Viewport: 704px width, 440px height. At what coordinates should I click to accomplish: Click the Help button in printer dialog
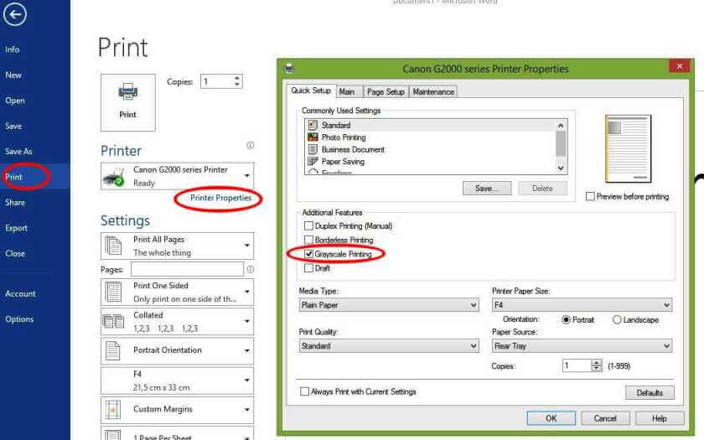click(x=659, y=418)
